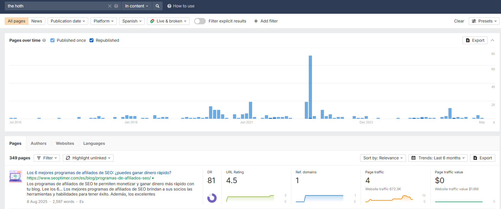Select the Pages tab
Viewport: 501px width, 209px height.
coord(15,143)
